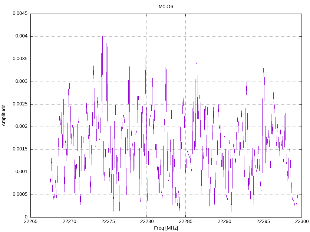Click the y-axis tick value 0.0035
Screen dimensions: 310x232
[x=20, y=59]
